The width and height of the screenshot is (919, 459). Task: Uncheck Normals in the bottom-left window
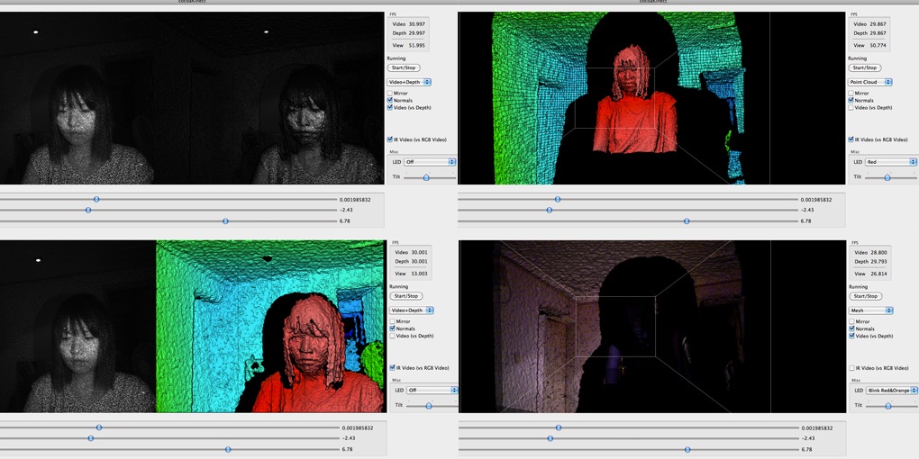coord(392,328)
